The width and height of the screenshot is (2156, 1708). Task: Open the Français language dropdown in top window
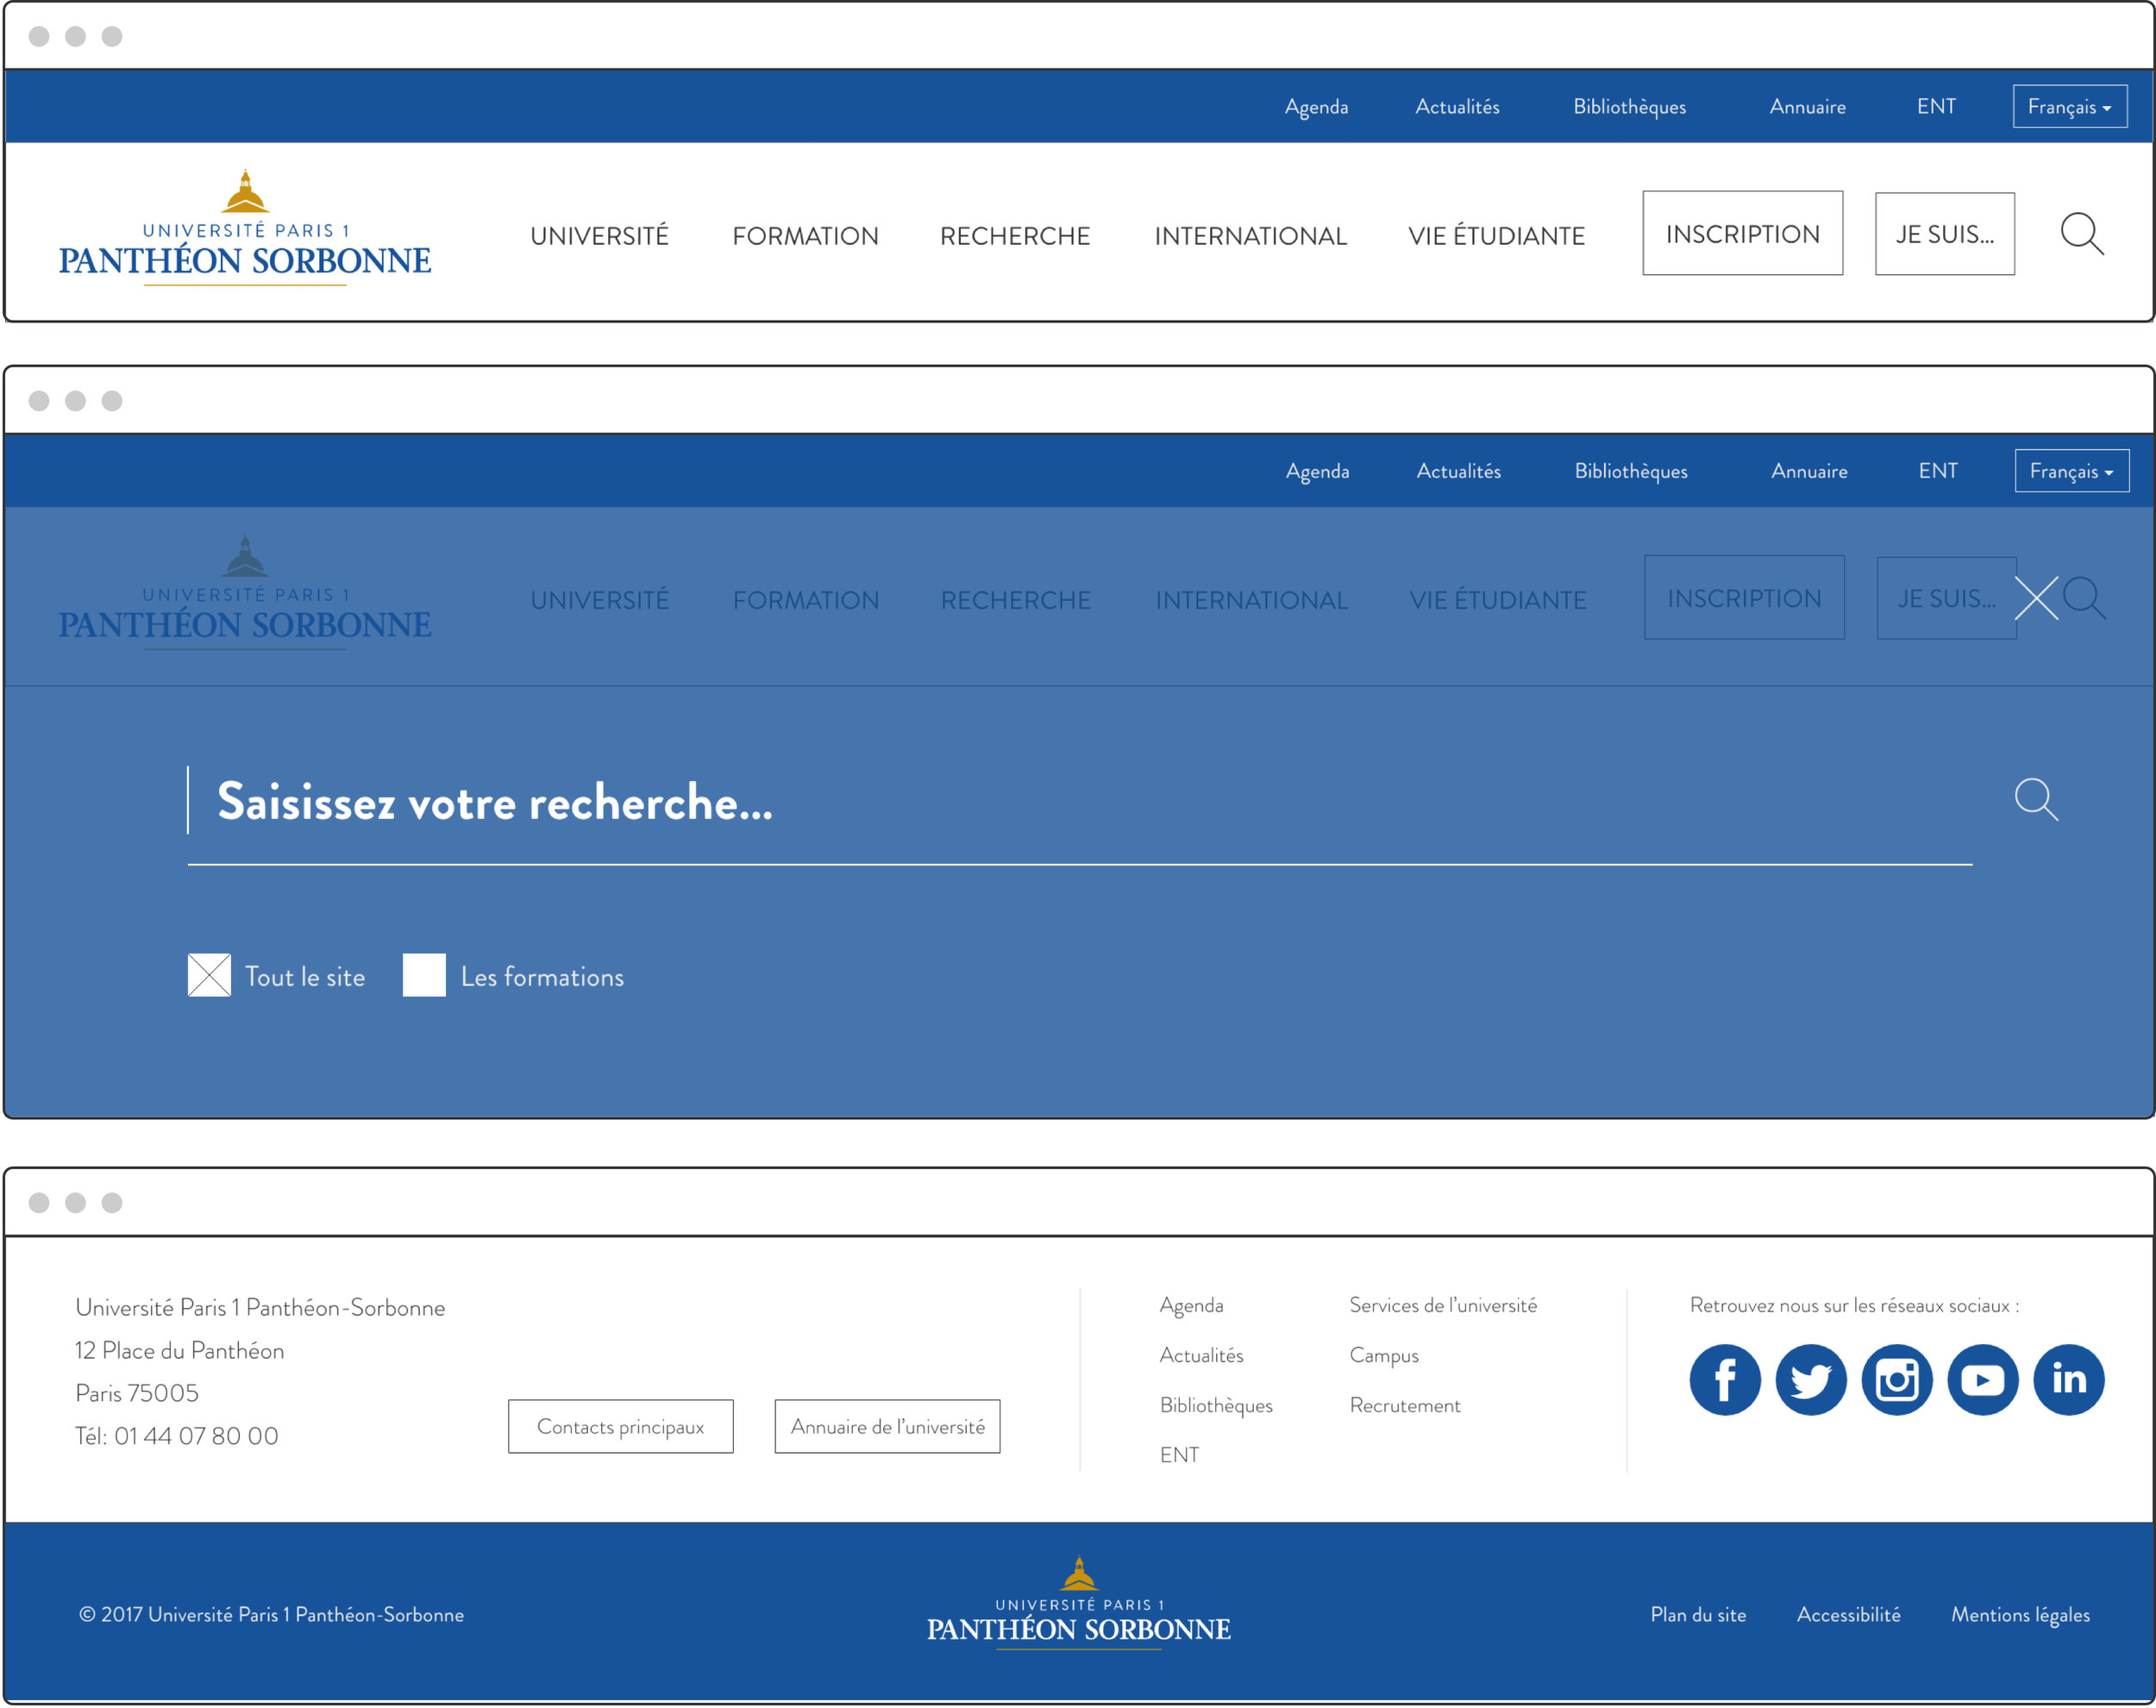2070,106
